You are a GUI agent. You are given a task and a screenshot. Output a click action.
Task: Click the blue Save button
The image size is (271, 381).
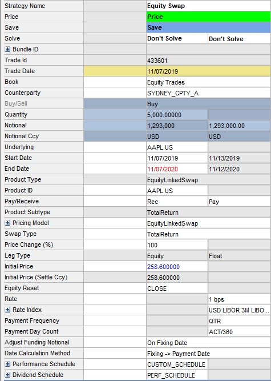(208, 27)
